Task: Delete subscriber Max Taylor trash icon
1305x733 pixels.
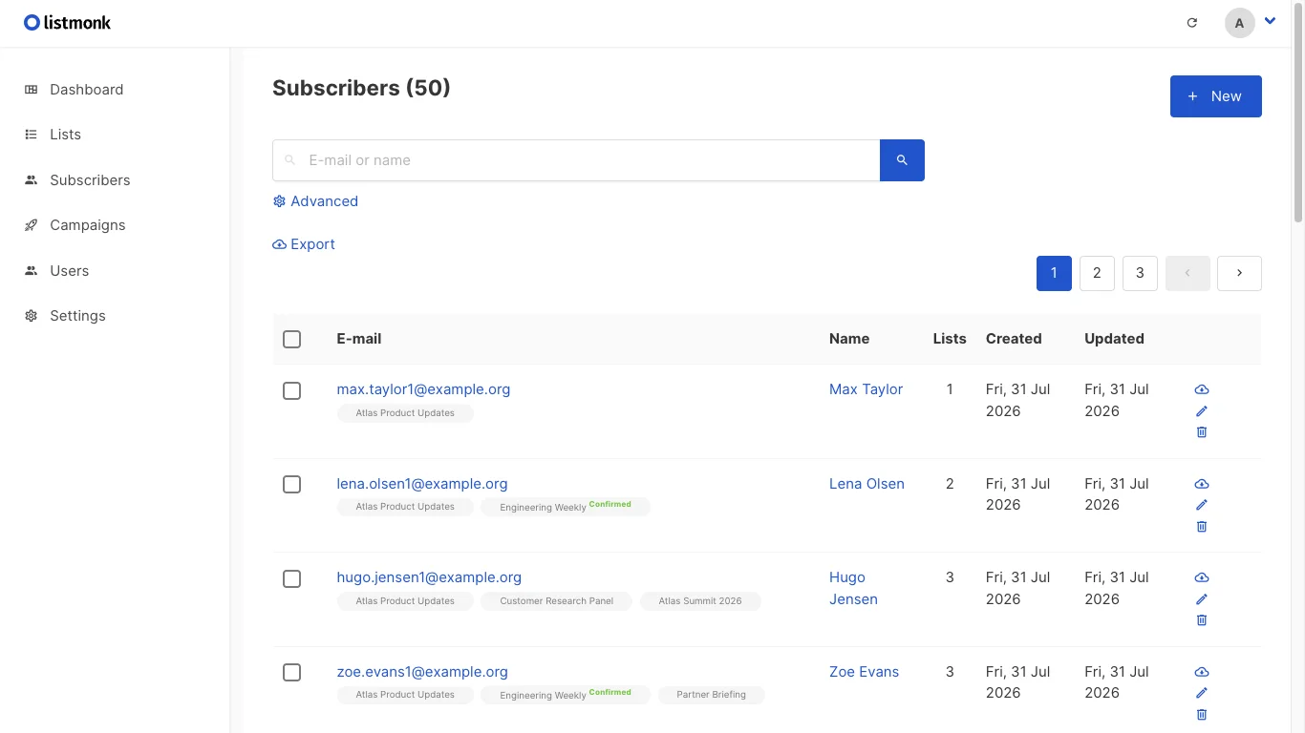Action: (1202, 432)
